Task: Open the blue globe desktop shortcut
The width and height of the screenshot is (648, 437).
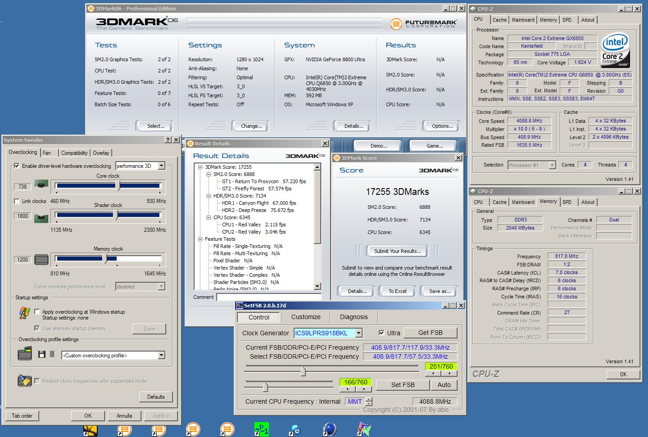Action: click(330, 429)
